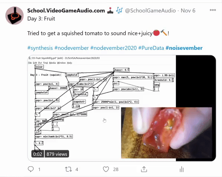This screenshot has height=177, width=222.
Task: Open the joystick profile avatar
Action: point(14,16)
